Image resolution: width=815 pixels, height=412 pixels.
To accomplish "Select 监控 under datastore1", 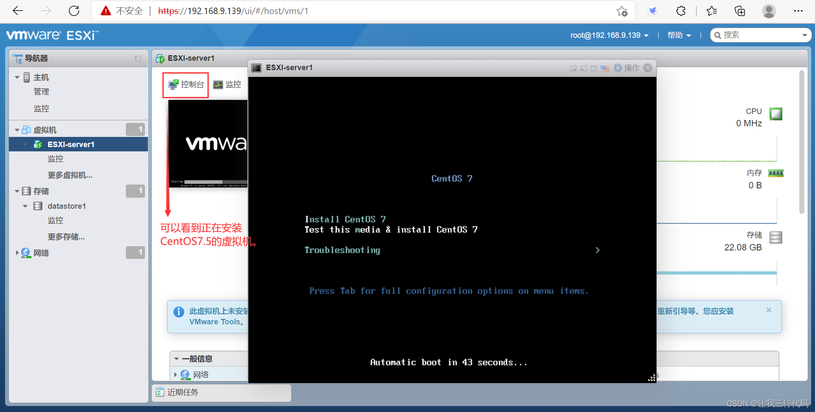I will (x=55, y=220).
